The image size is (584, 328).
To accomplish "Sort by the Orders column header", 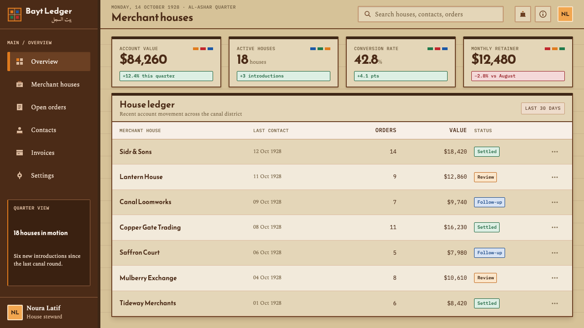I will (386, 130).
